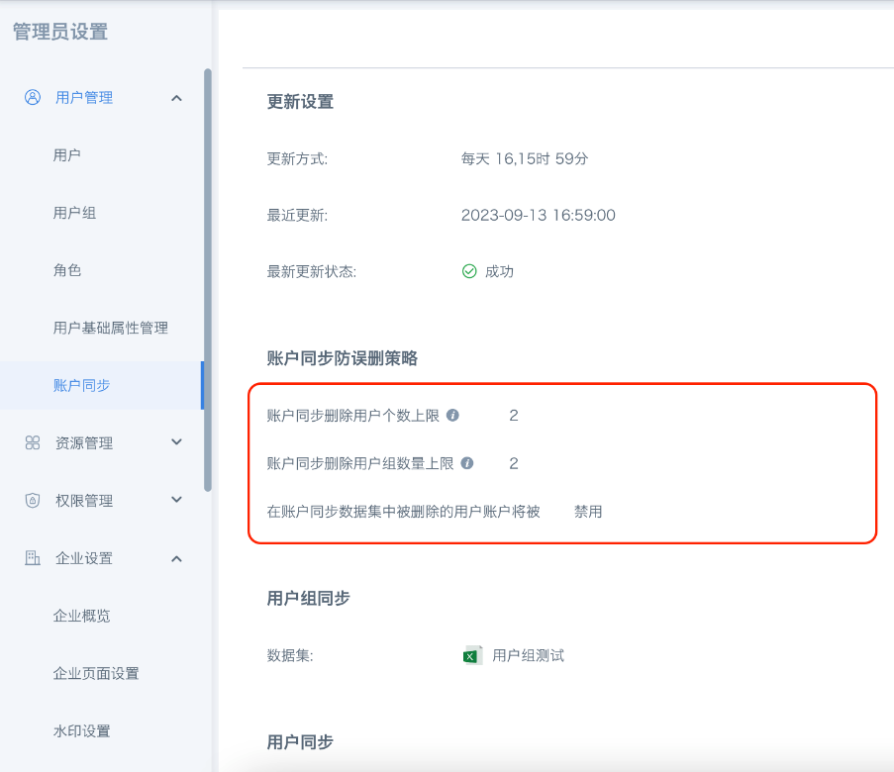Viewport: 894px width, 772px height.
Task: Open the 用户 menu item
Action: point(67,155)
